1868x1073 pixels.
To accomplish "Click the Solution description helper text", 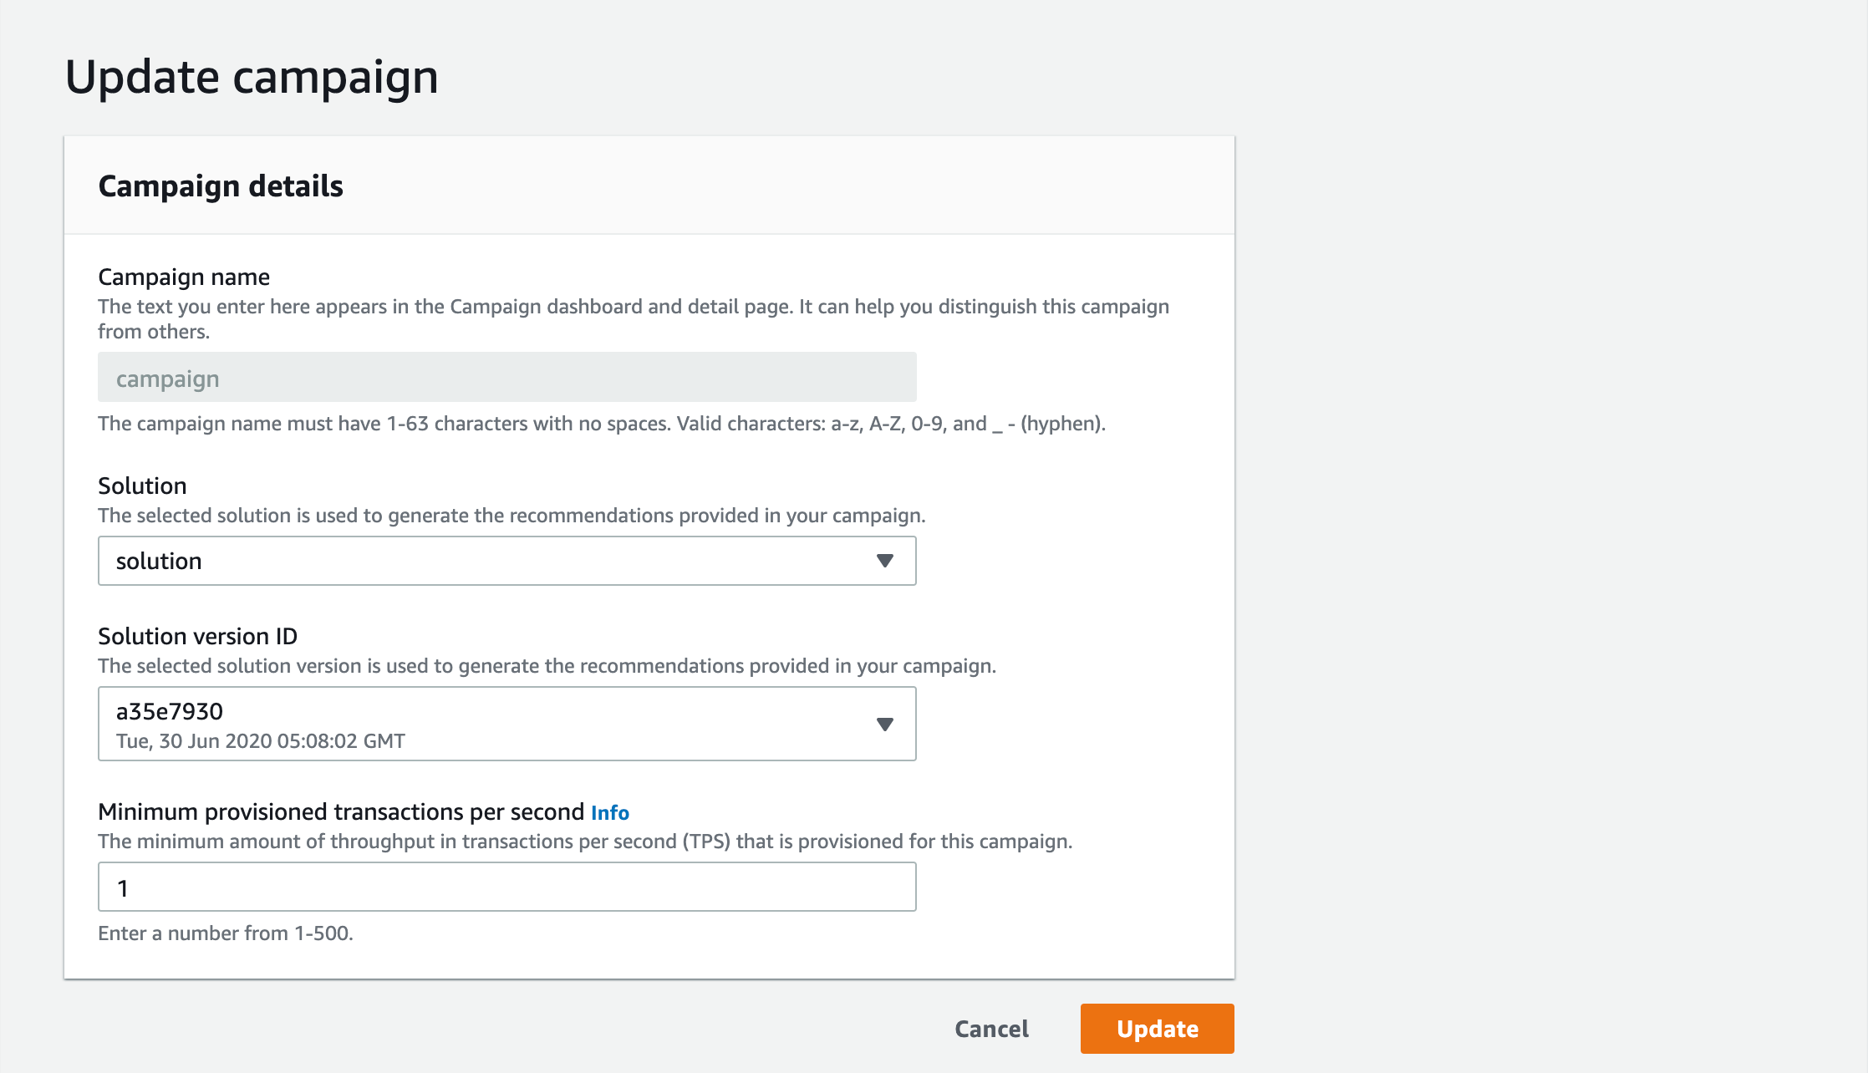I will (x=512, y=516).
